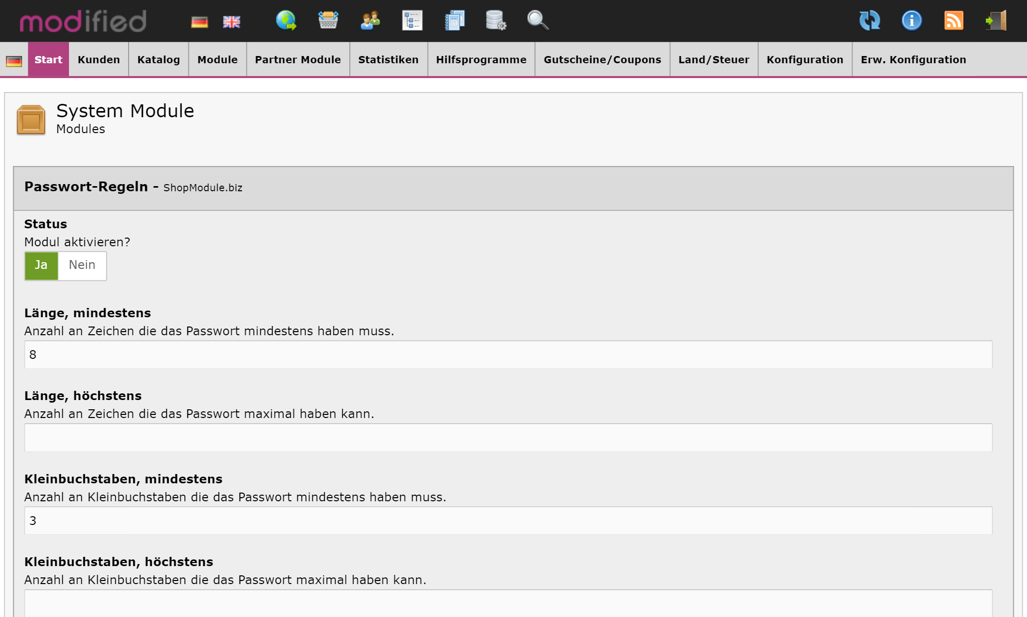Click the modified logo link

(83, 21)
